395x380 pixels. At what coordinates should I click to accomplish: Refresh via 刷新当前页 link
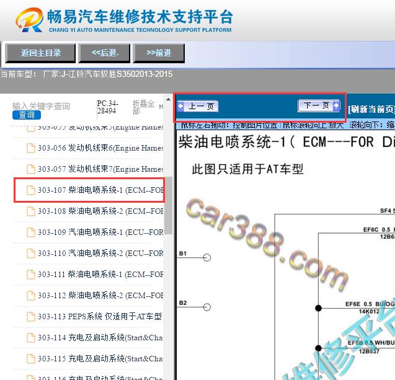click(371, 109)
